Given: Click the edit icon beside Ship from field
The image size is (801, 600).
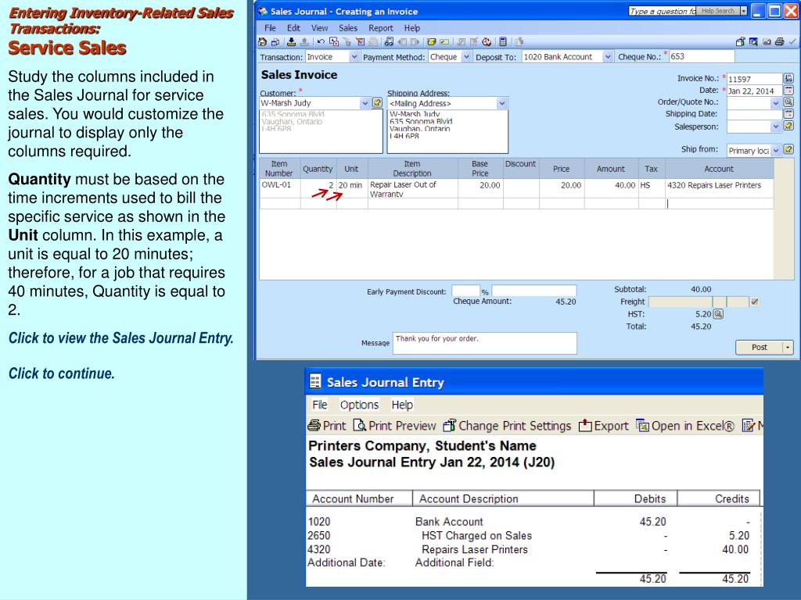Looking at the screenshot, I should point(788,149).
